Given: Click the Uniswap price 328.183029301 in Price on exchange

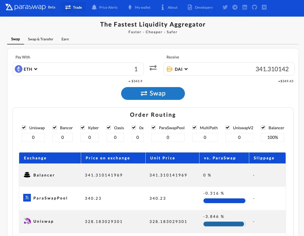Looking at the screenshot, I should click(104, 221).
